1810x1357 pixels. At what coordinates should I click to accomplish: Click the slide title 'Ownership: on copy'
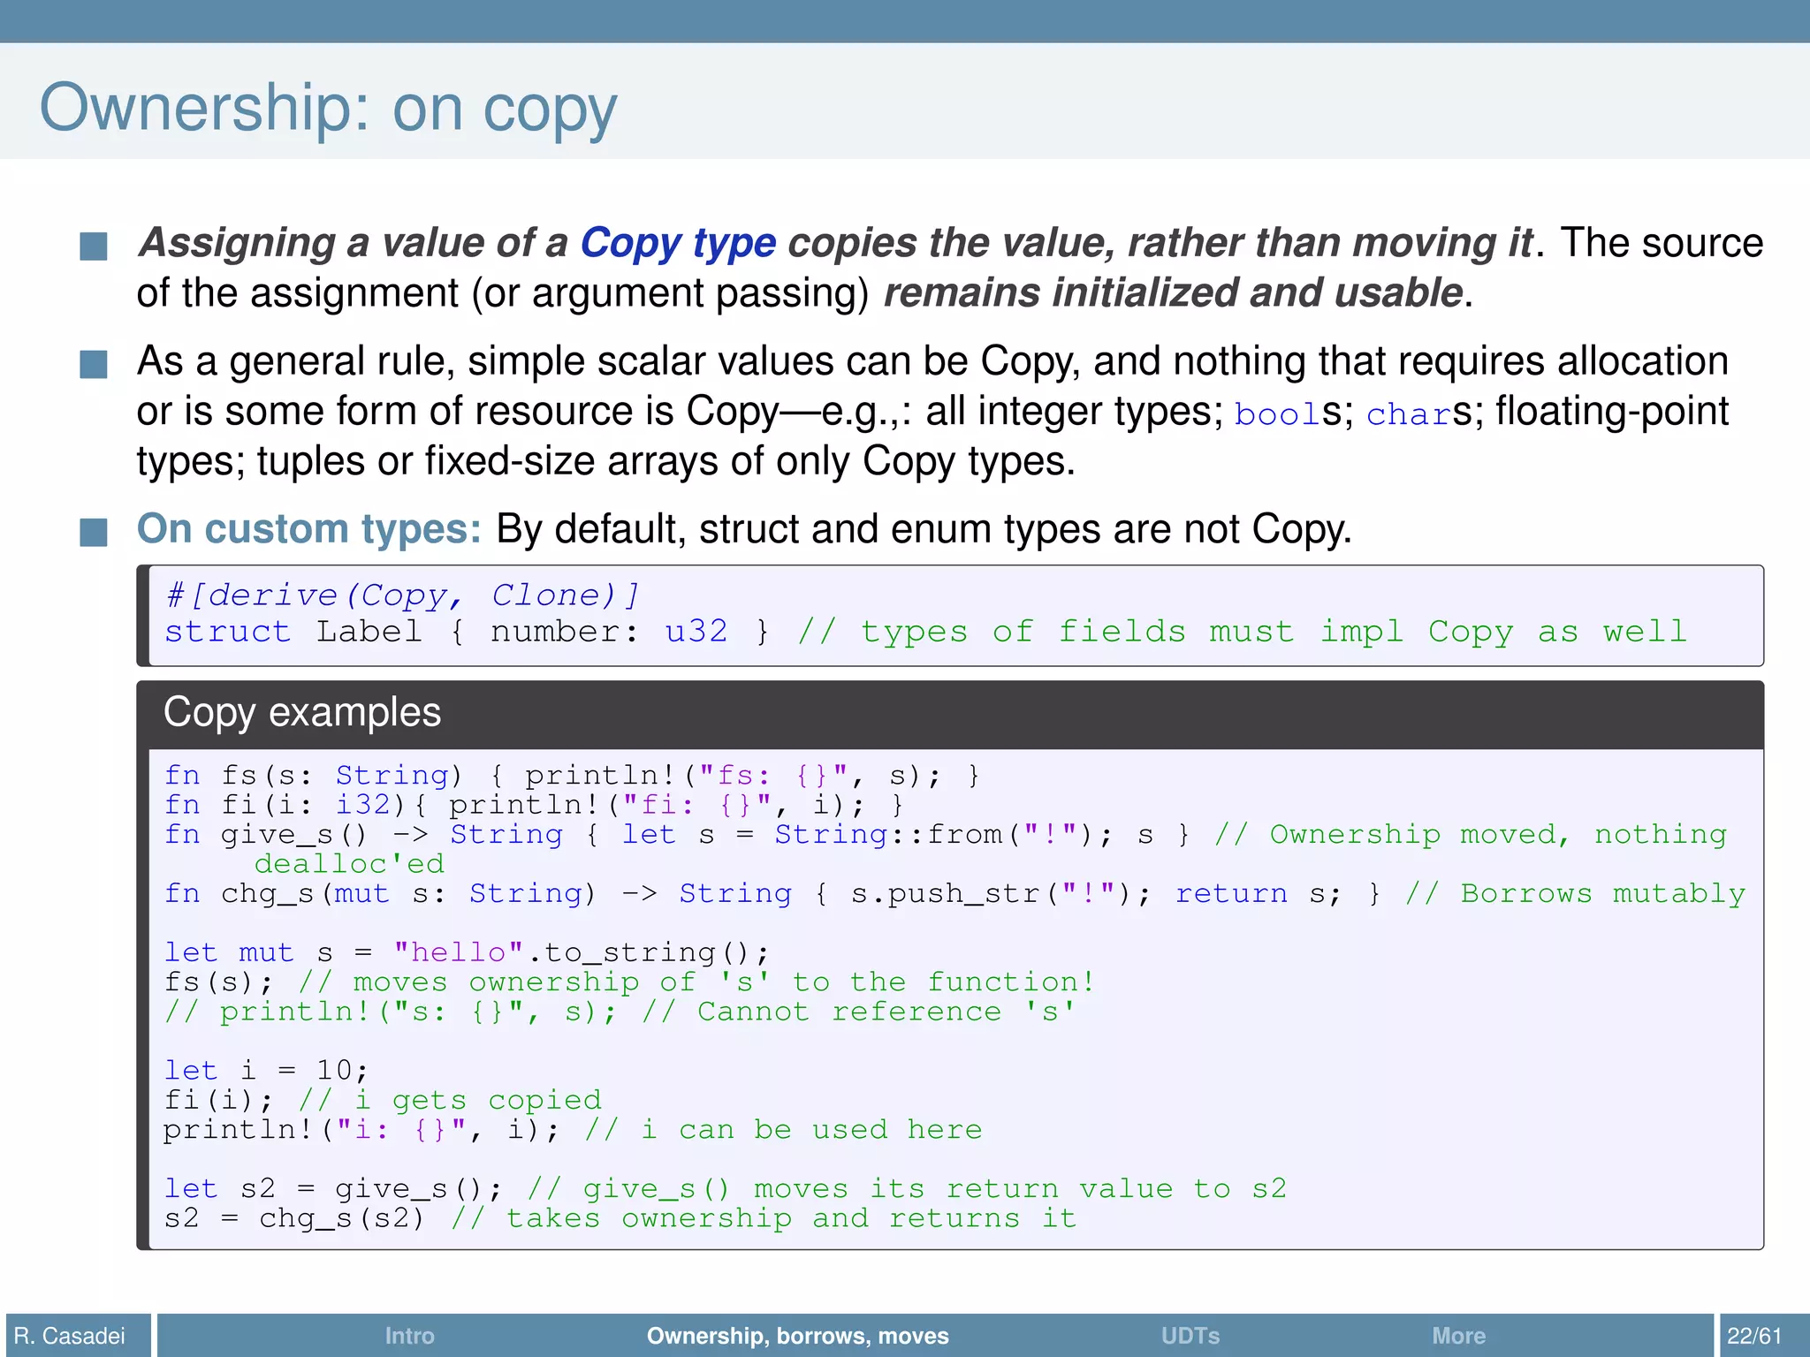[x=328, y=108]
